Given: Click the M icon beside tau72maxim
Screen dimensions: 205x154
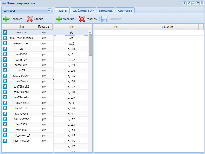Looking at the screenshot, I should 5,97.
